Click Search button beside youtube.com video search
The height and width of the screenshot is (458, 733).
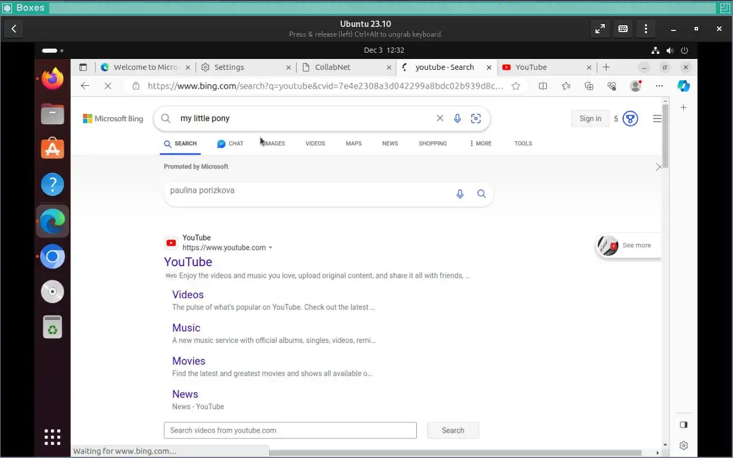(x=453, y=431)
